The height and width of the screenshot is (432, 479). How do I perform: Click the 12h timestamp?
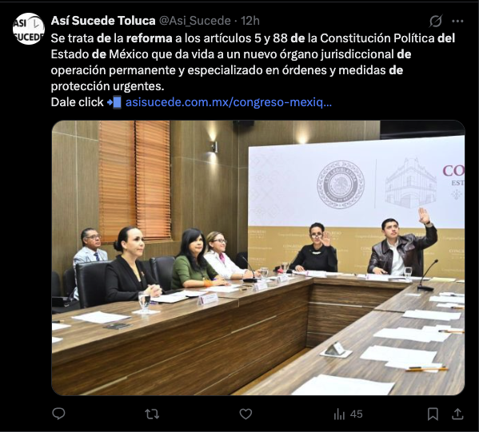pos(250,21)
